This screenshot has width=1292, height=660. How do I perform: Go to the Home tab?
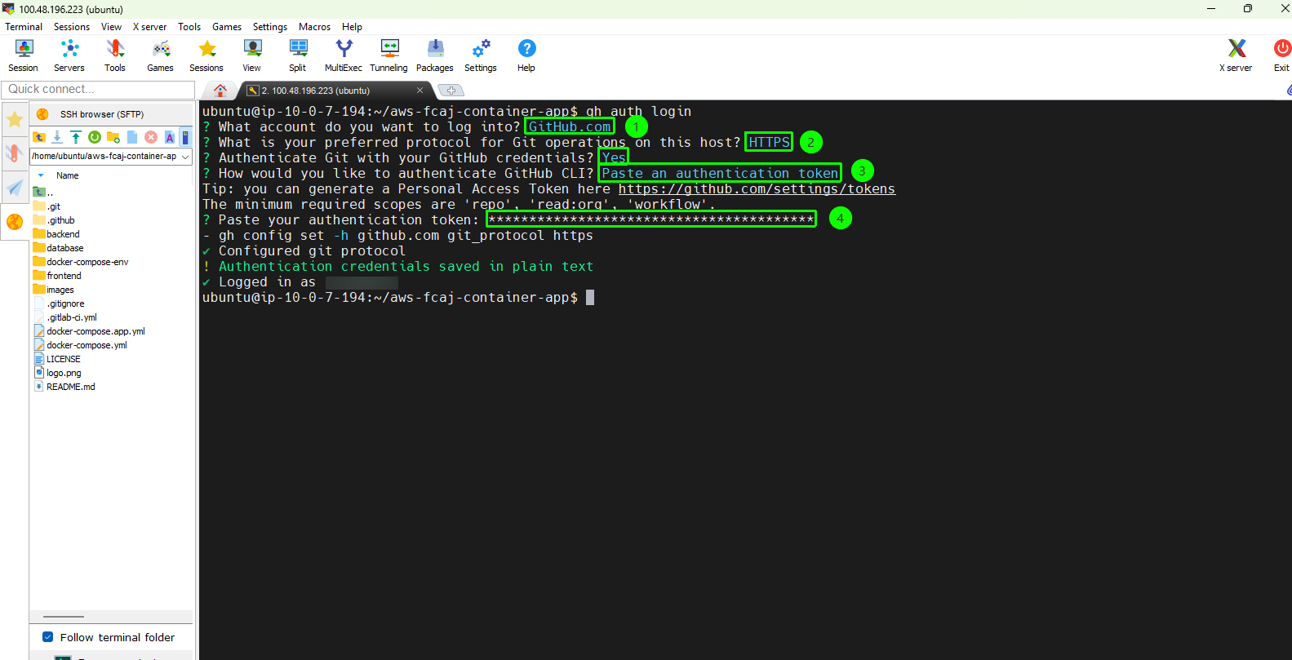(x=220, y=91)
